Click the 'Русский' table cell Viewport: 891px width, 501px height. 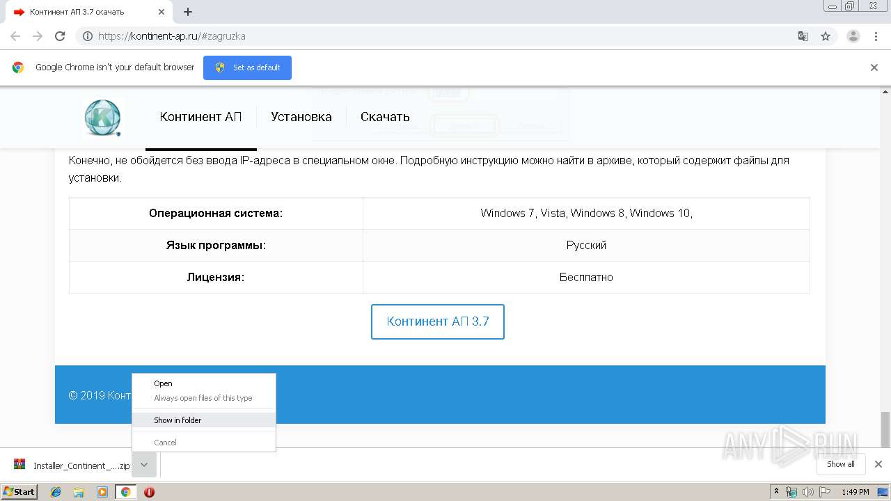[586, 246]
